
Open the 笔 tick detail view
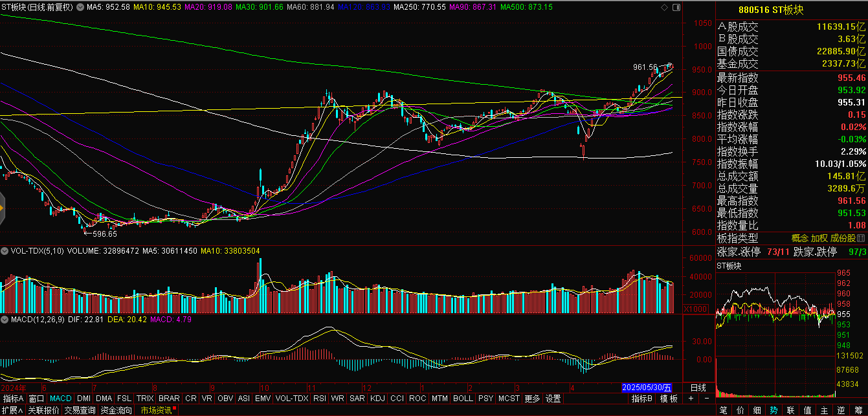pyautogui.click(x=724, y=410)
